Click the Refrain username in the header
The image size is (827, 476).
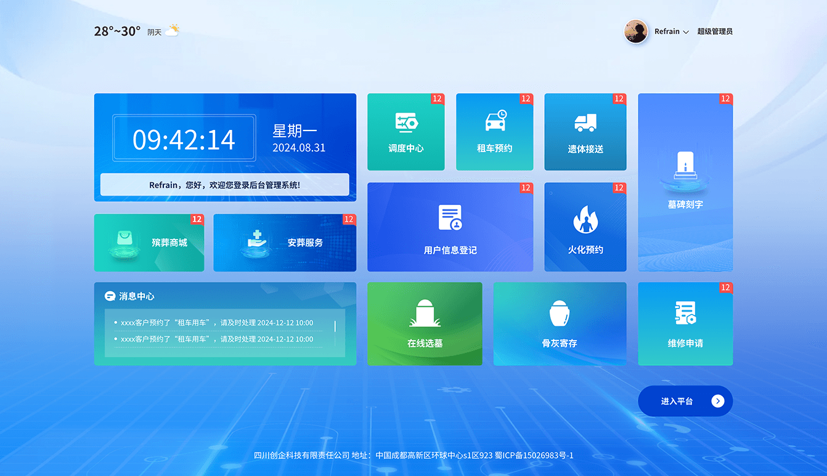667,31
